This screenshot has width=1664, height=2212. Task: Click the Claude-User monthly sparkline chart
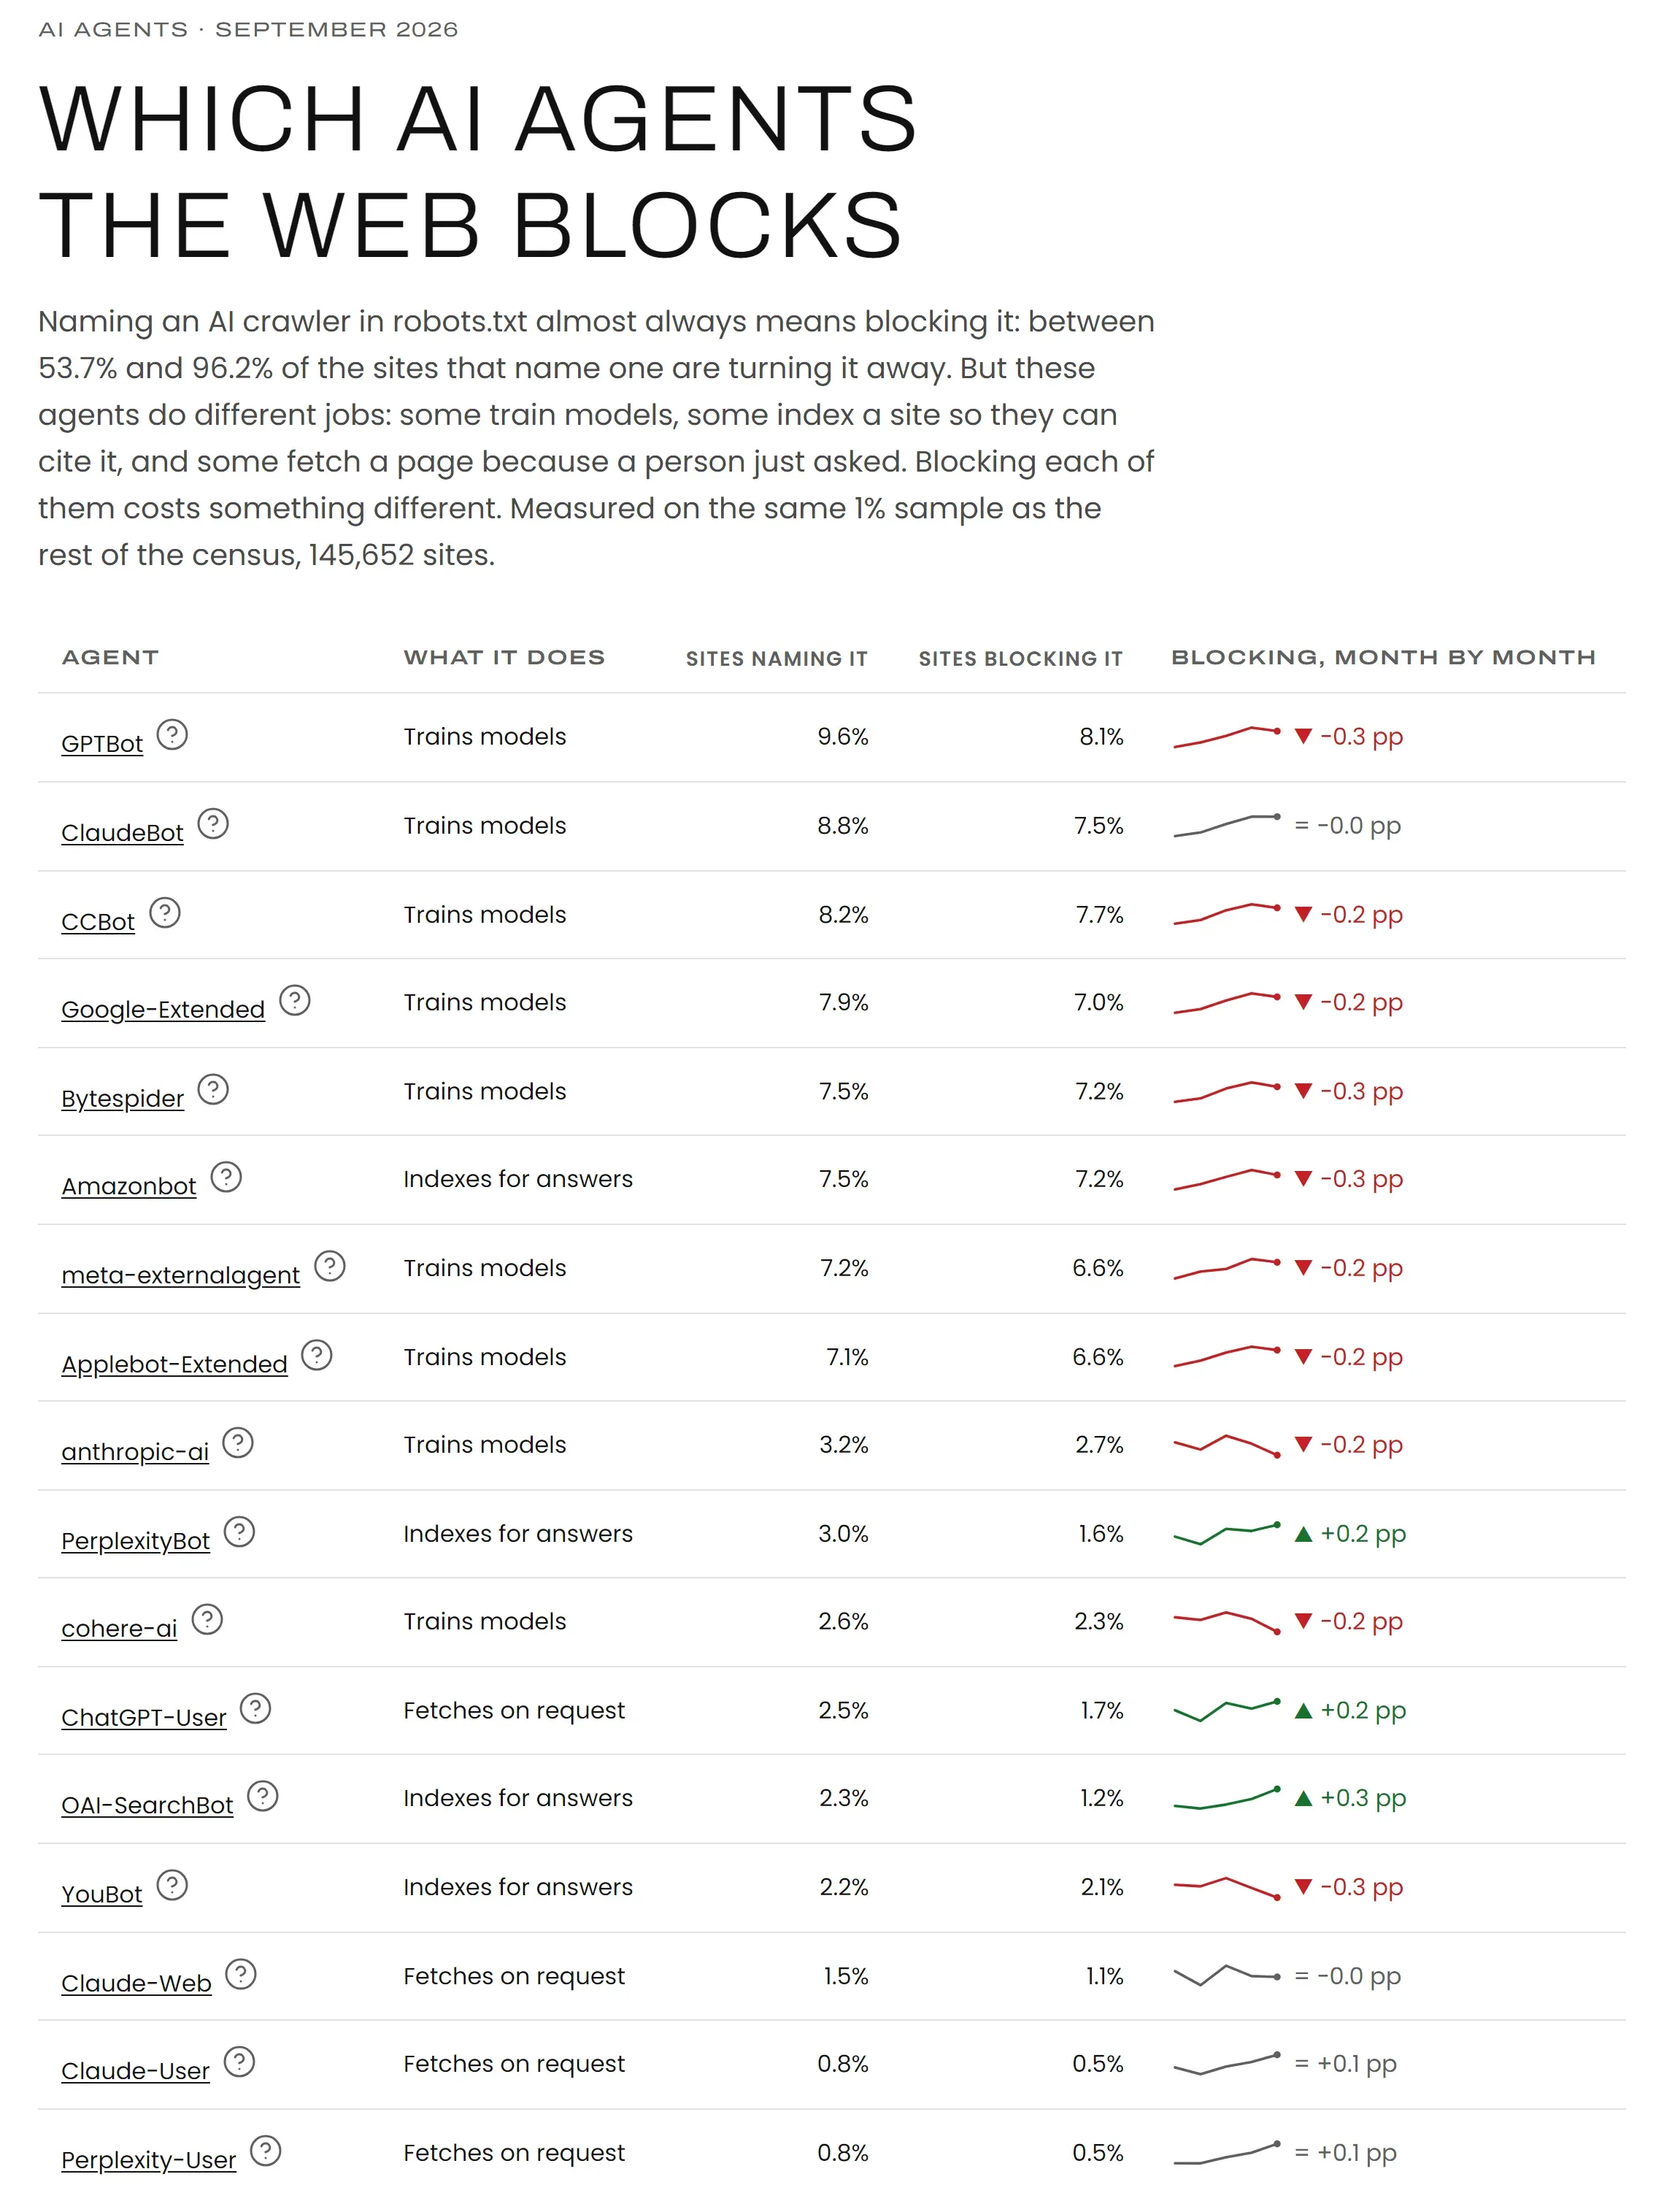[x=1227, y=2064]
